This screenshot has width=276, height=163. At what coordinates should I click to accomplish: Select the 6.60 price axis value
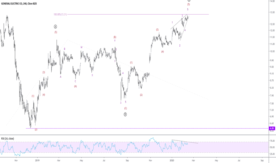click(272, 123)
